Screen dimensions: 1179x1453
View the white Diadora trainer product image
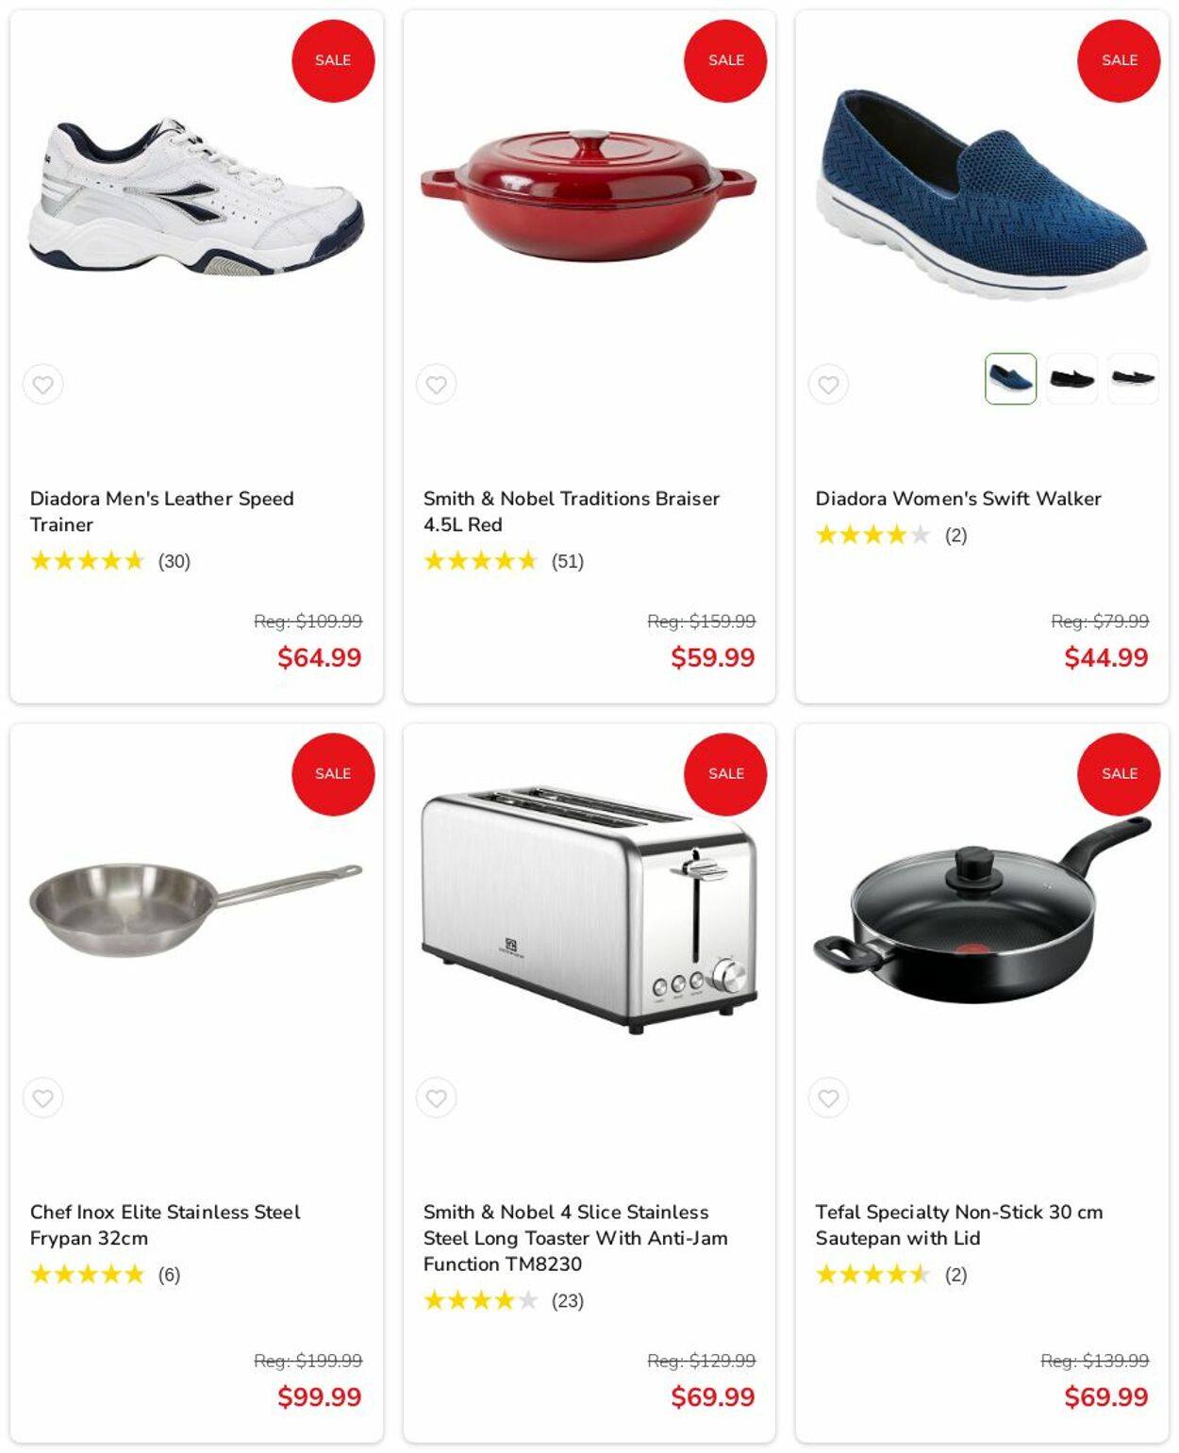(x=196, y=196)
